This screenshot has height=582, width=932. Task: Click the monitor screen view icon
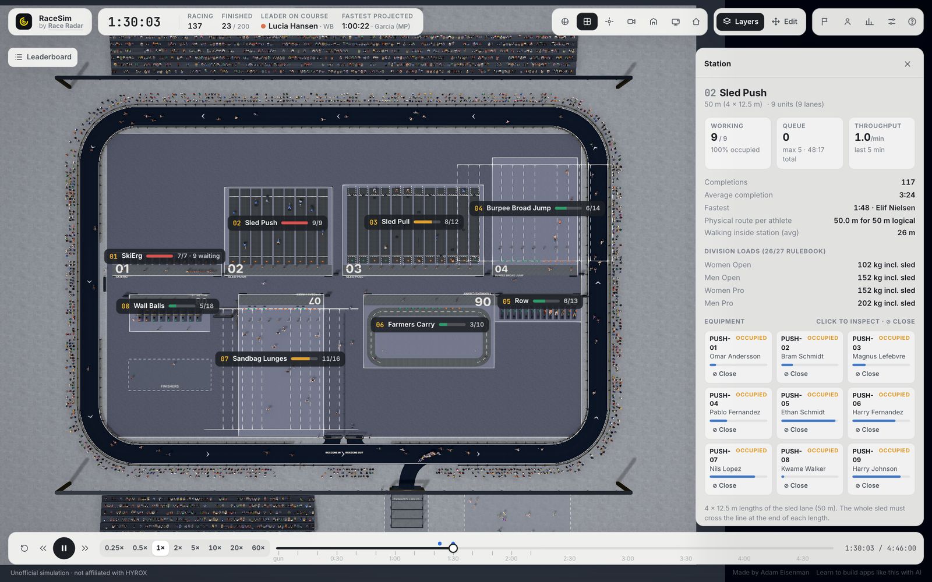(676, 22)
